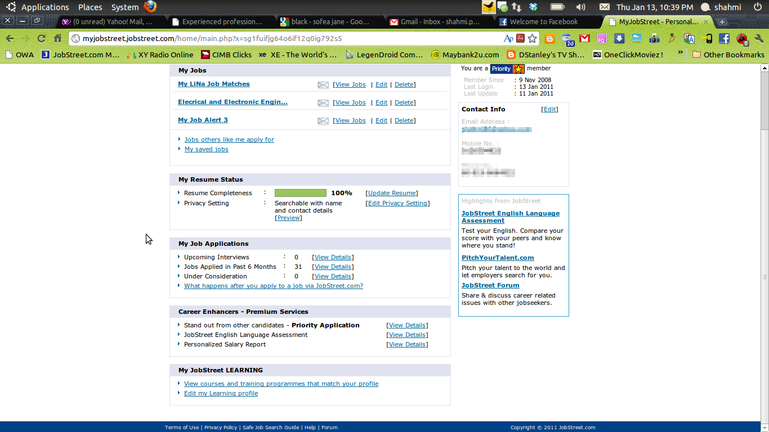Edit the My LiNa Job Matches alert
Image resolution: width=769 pixels, height=432 pixels.
[x=381, y=84]
